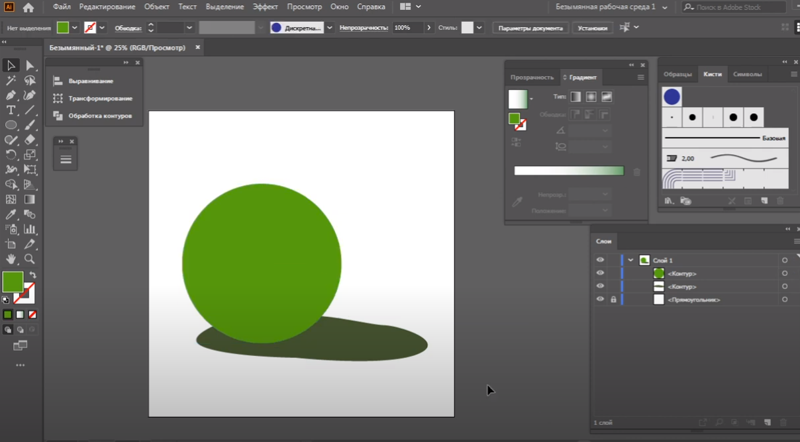Select the Direct Selection tool
Screen dimensions: 800x442
[x=30, y=66]
